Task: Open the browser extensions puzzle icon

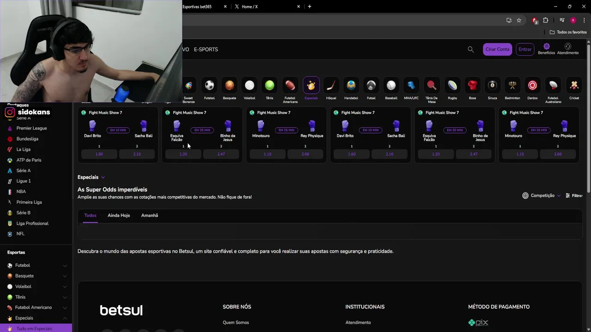Action: click(x=546, y=20)
